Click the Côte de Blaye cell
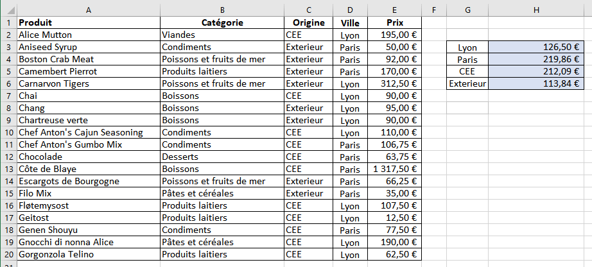The height and width of the screenshot is (267, 592). click(88, 169)
